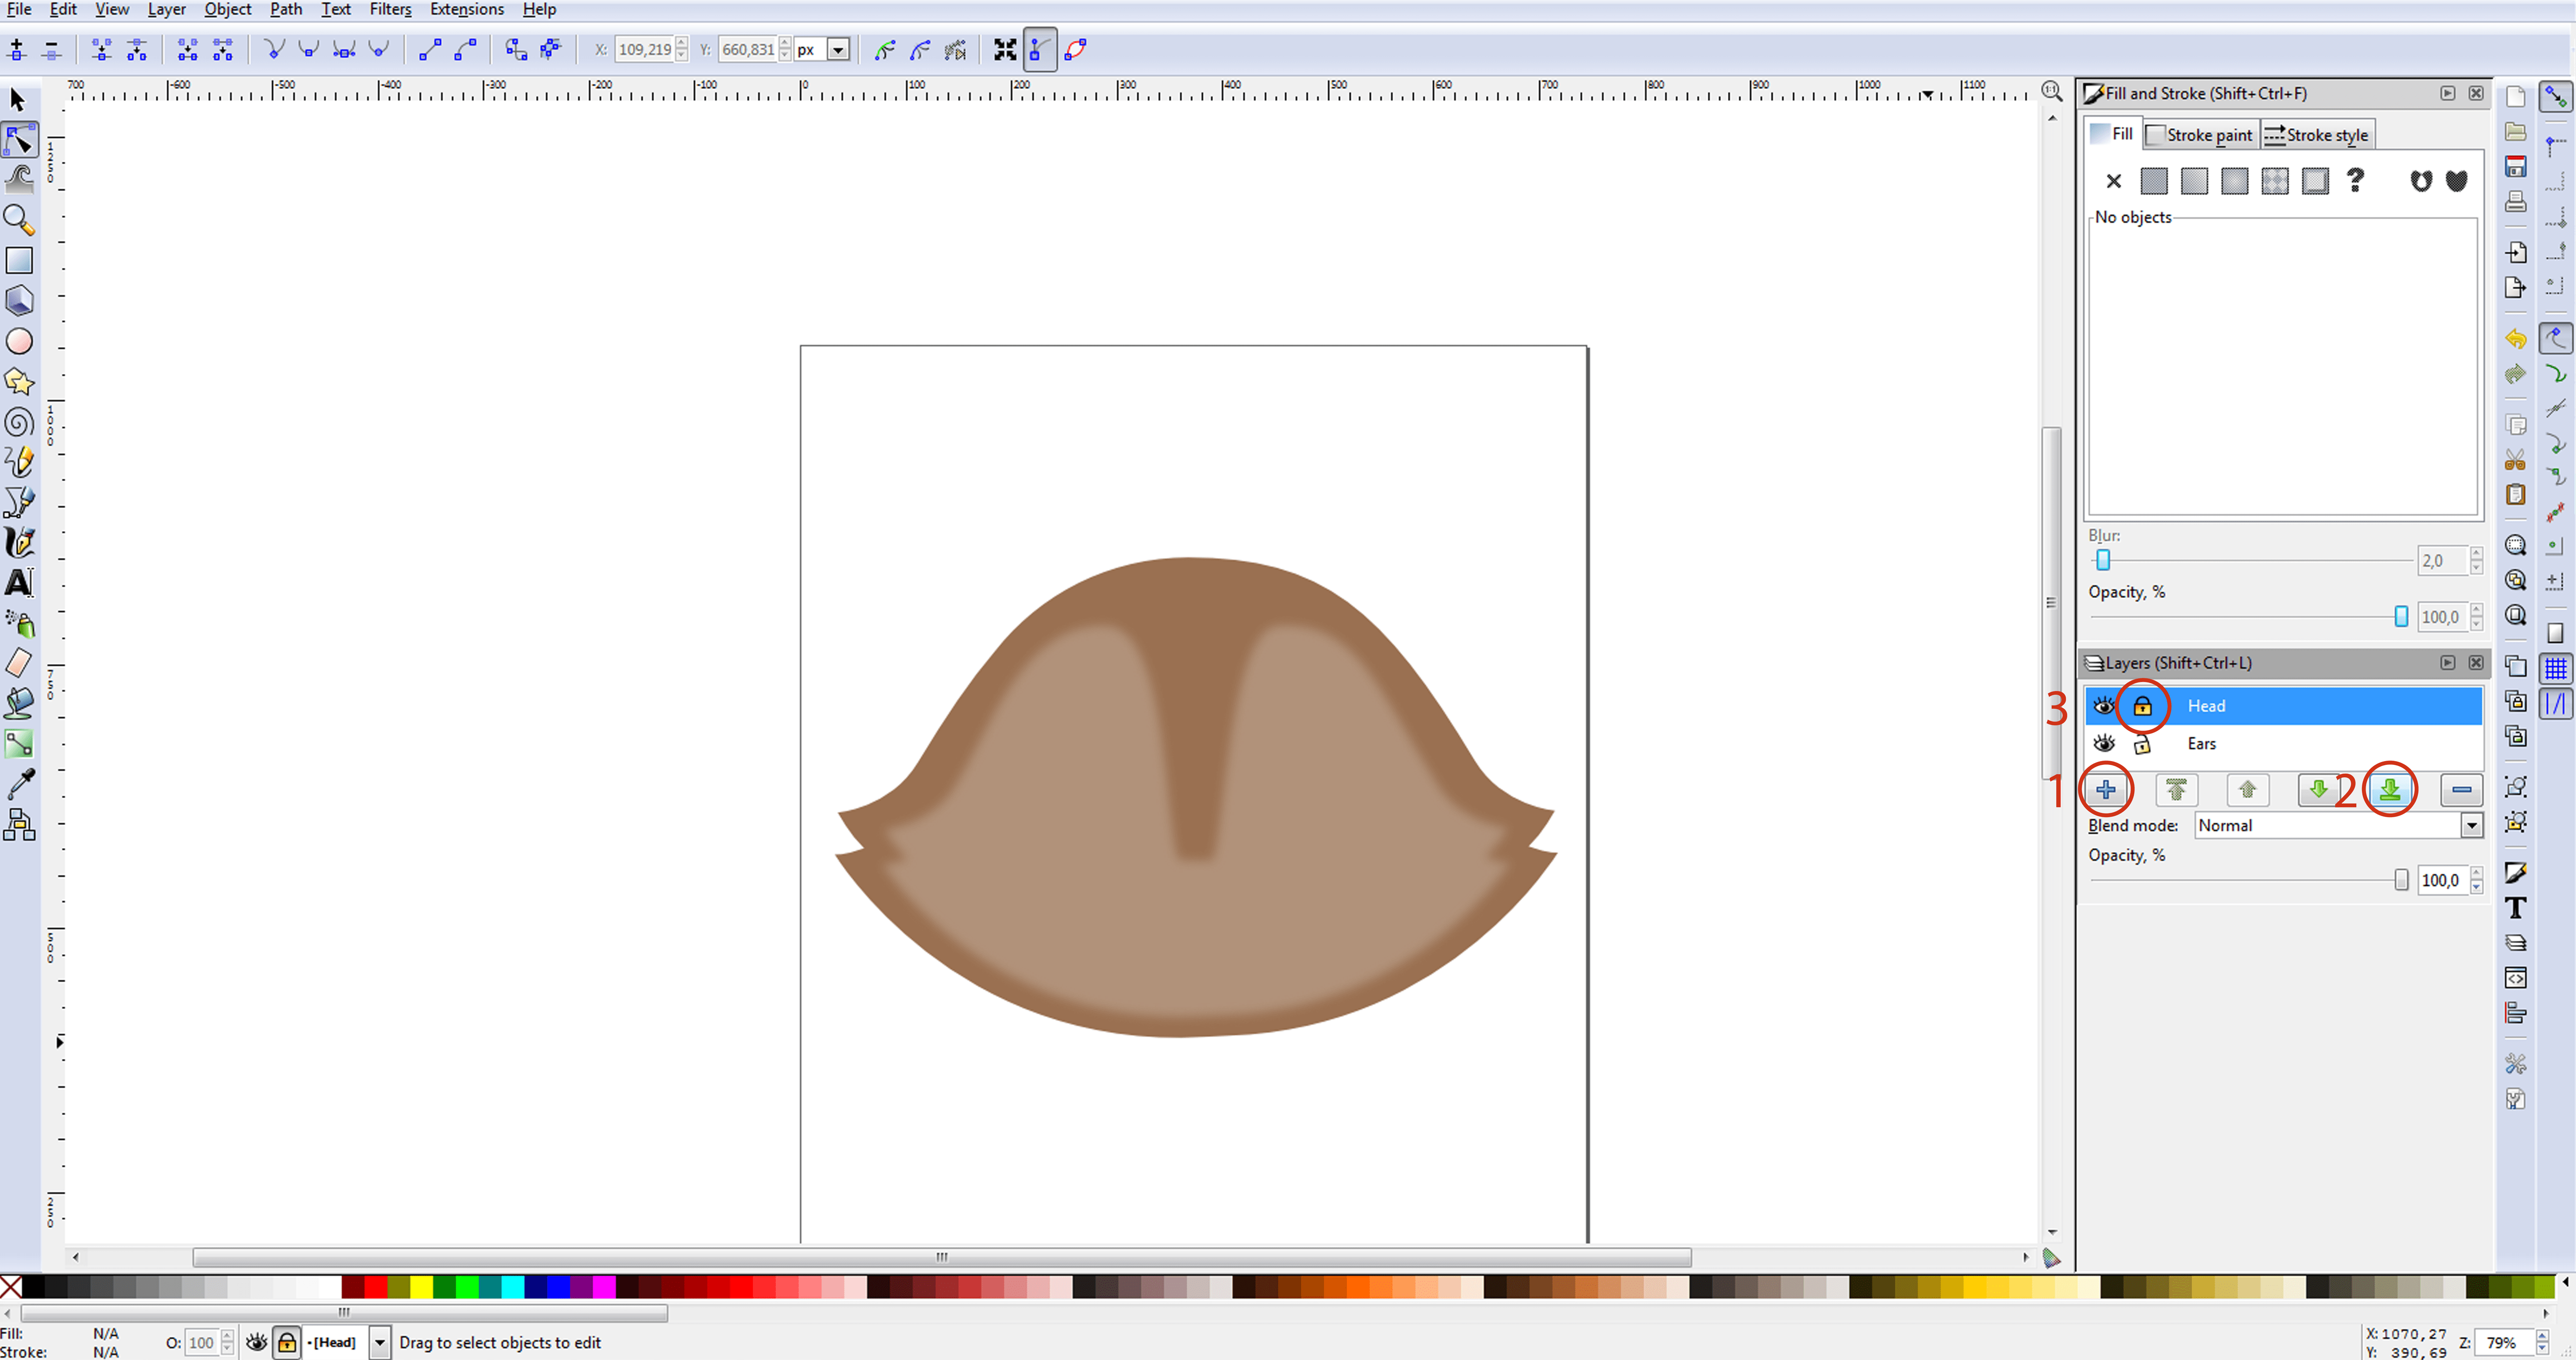Hide the Head layer
Image resolution: width=2576 pixels, height=1360 pixels.
pos(2104,706)
